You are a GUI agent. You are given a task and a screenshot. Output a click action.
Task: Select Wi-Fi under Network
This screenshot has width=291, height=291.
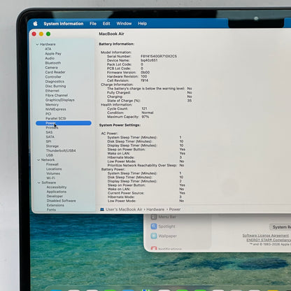(x=50, y=178)
